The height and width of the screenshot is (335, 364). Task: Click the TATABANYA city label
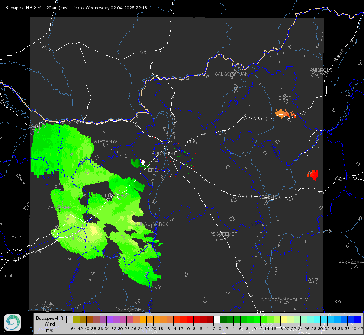click(x=105, y=141)
